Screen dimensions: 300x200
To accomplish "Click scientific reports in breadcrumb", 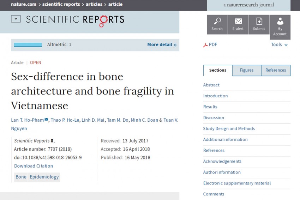I will click(61, 4).
